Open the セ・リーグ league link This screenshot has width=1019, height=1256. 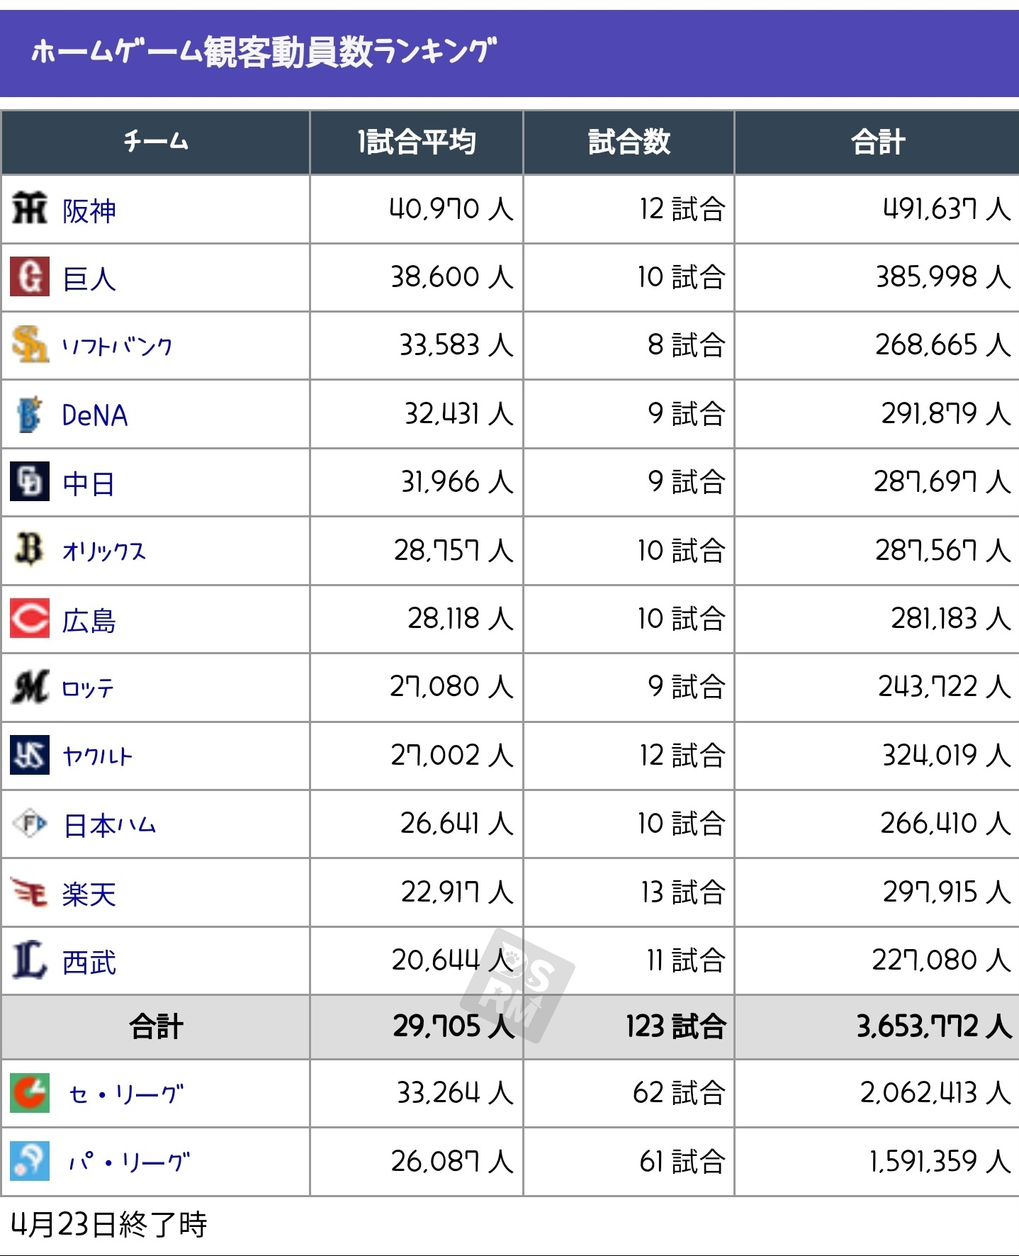pos(126,1094)
